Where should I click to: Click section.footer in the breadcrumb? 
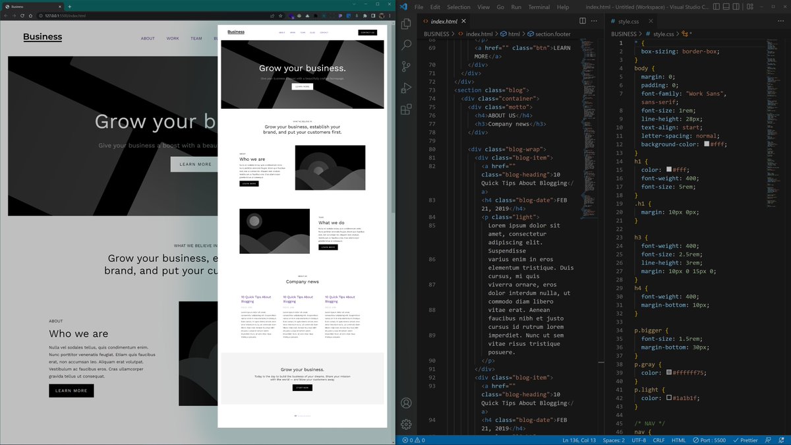tap(552, 34)
